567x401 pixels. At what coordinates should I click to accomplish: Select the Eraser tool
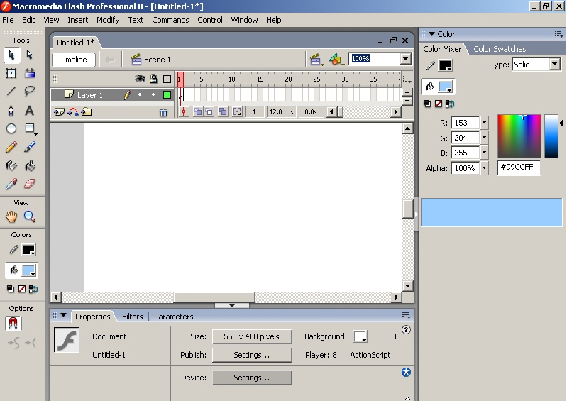pos(30,184)
